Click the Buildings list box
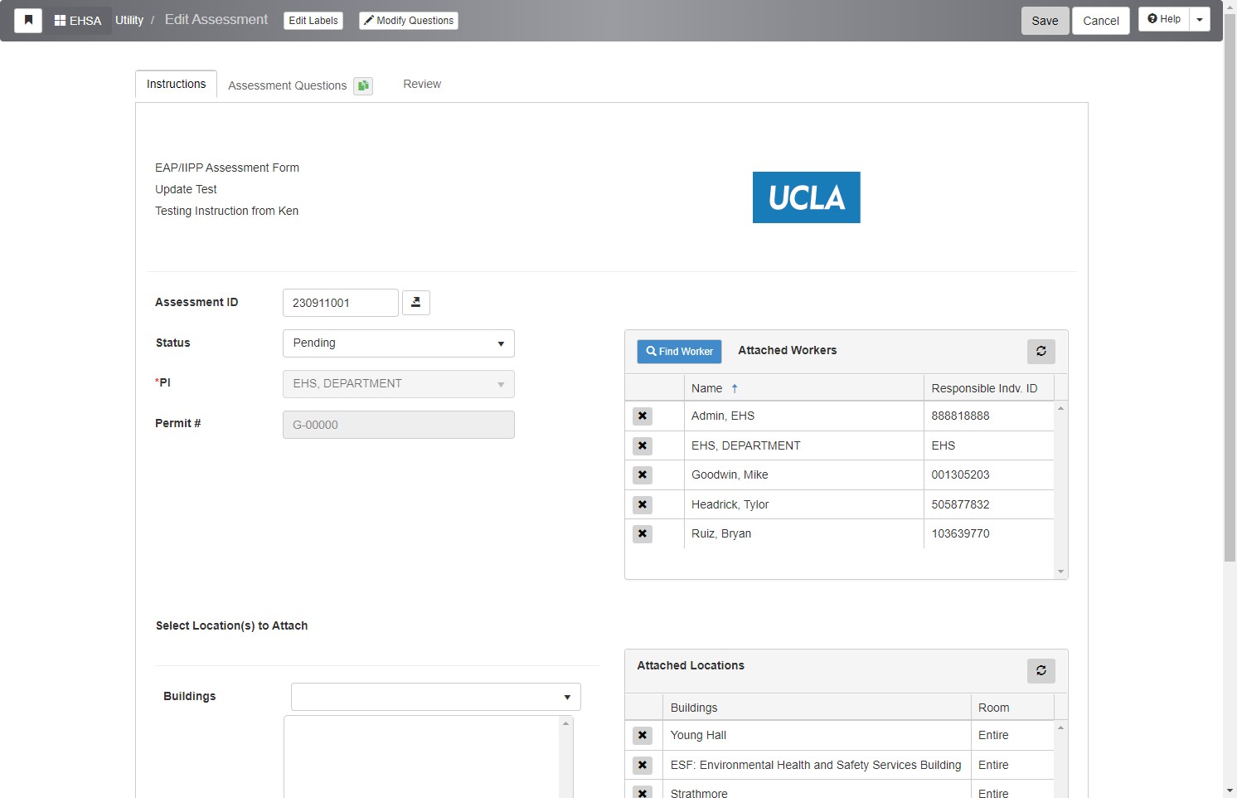The image size is (1237, 798). [x=429, y=757]
